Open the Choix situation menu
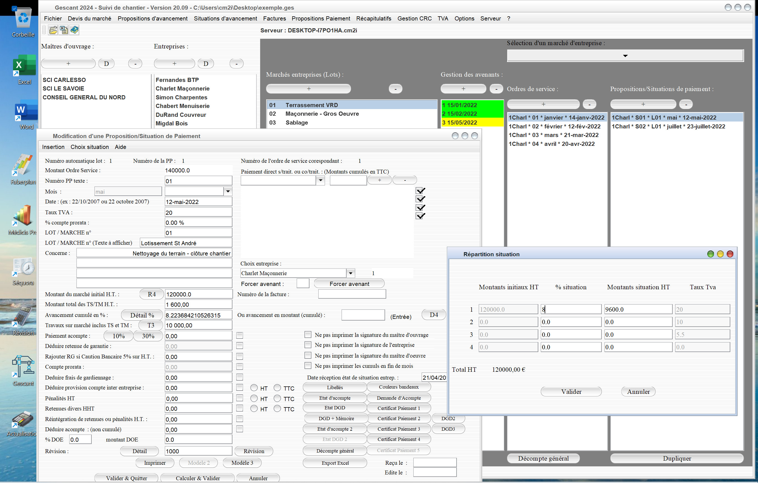 (x=90, y=147)
